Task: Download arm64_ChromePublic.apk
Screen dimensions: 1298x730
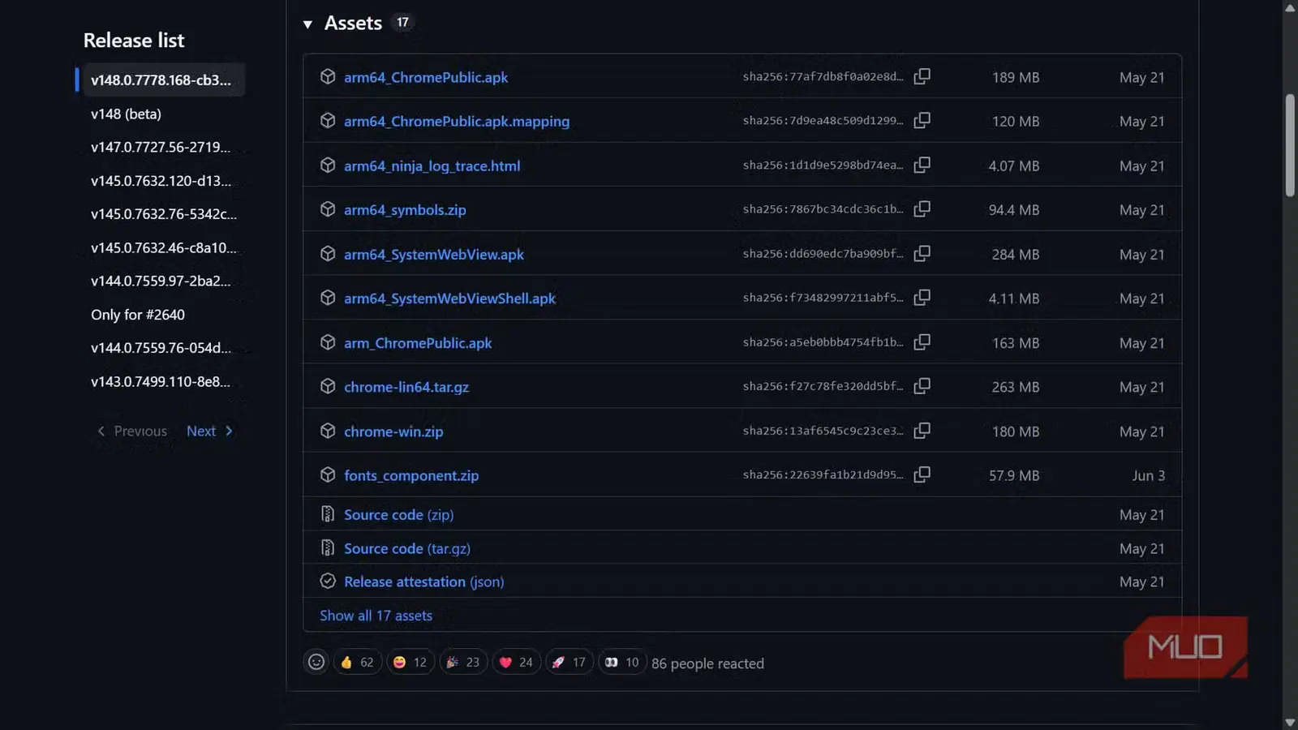Action: pos(426,77)
